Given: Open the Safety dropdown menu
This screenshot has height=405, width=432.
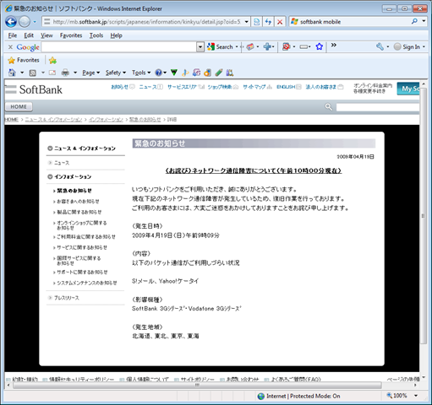Looking at the screenshot, I should (x=116, y=73).
